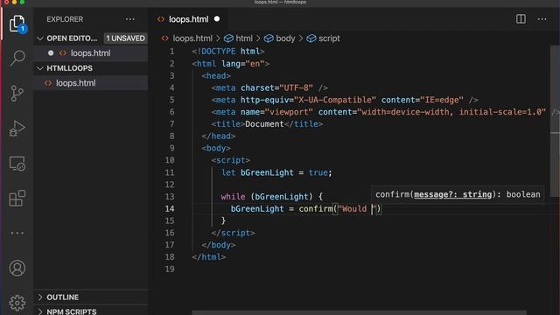Split the editor to the right

[521, 19]
